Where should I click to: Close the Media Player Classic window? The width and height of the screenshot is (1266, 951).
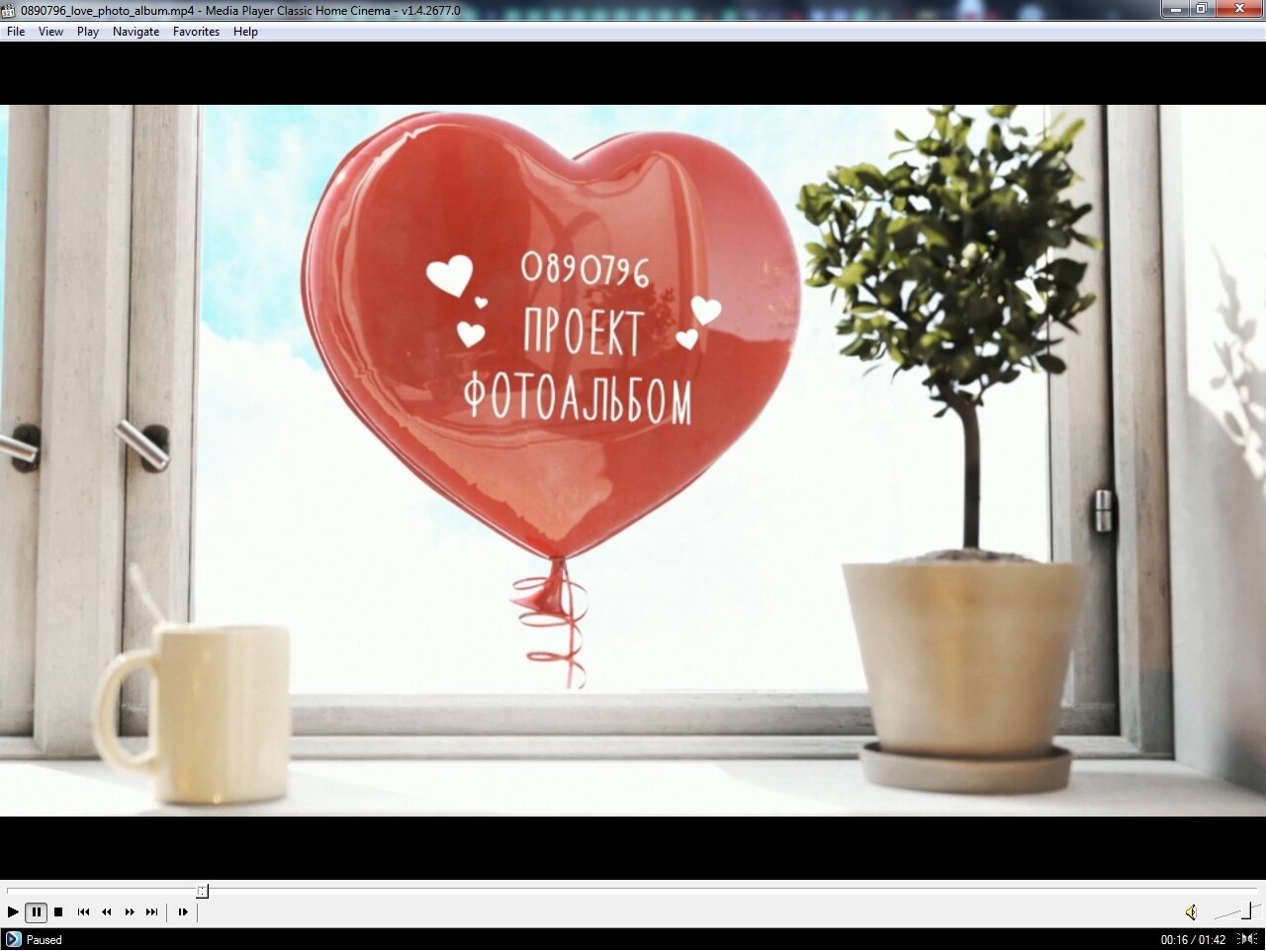click(x=1239, y=9)
